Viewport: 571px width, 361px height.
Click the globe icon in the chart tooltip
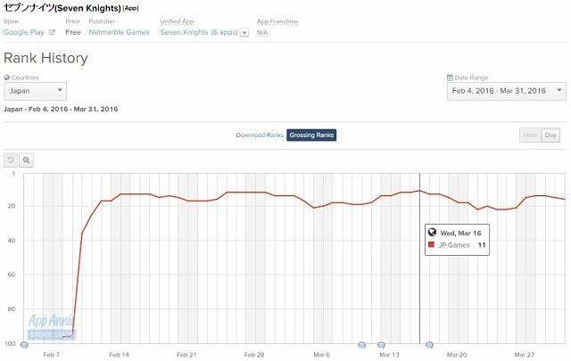[432, 233]
